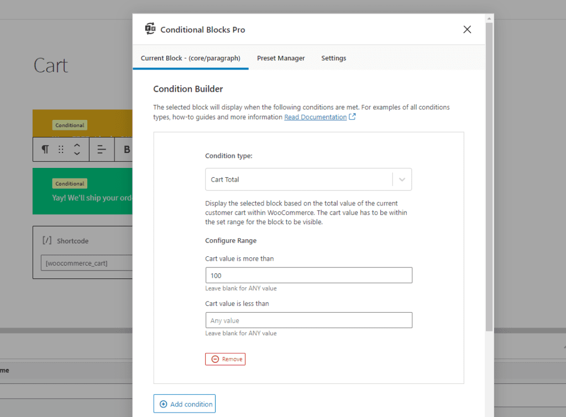
Task: Switch to Current Block (core/paragraph) tab
Action: 191,58
